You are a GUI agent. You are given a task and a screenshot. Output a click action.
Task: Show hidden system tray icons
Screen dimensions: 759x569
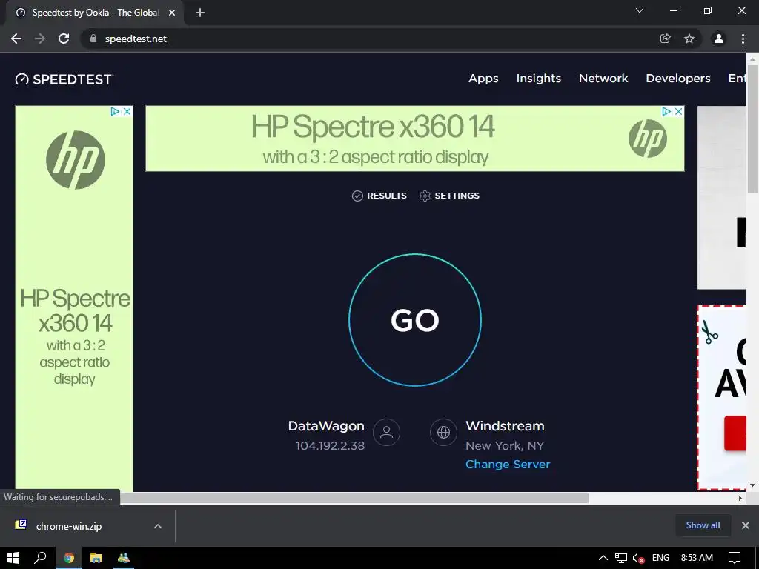[x=603, y=558]
